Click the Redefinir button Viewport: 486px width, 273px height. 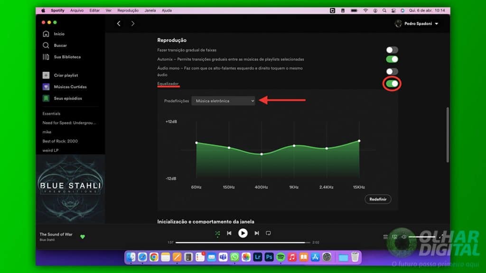pos(378,200)
